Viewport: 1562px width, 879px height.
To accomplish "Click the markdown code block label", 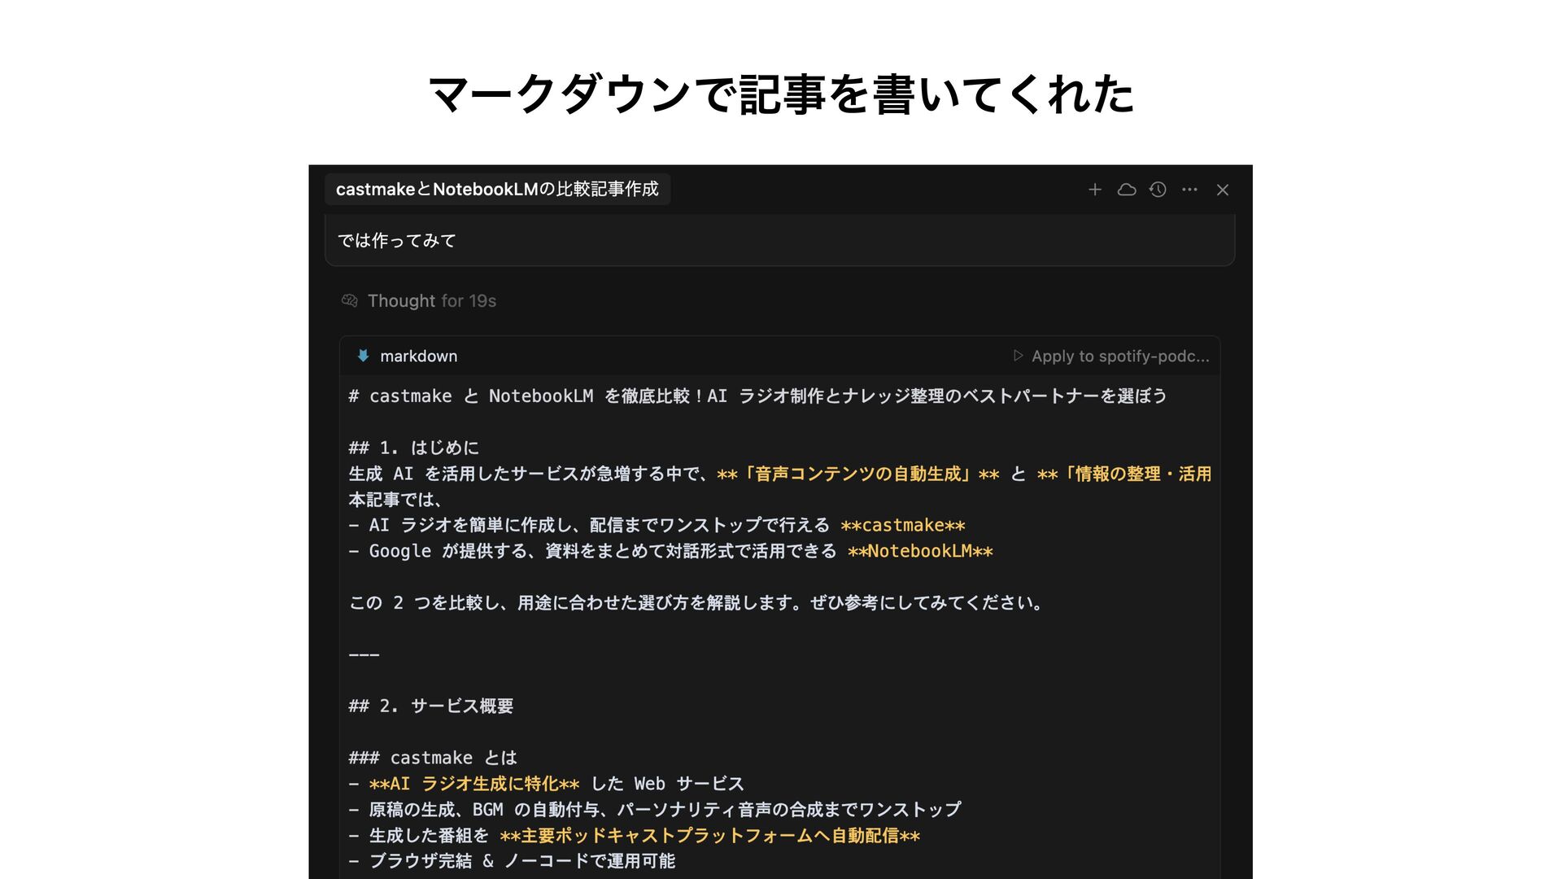I will [418, 356].
